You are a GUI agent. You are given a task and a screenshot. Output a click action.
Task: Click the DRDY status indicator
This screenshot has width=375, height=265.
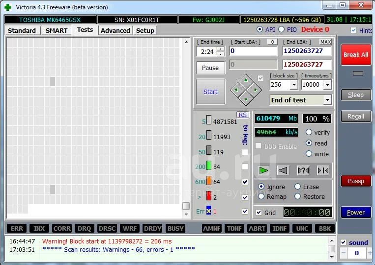coord(152,229)
